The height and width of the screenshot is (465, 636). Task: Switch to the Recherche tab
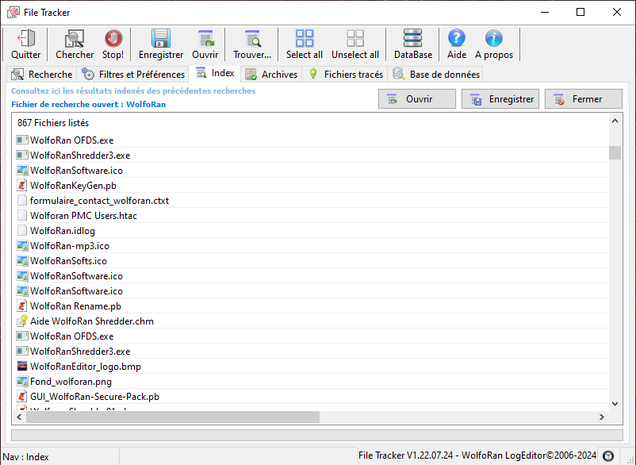point(41,75)
